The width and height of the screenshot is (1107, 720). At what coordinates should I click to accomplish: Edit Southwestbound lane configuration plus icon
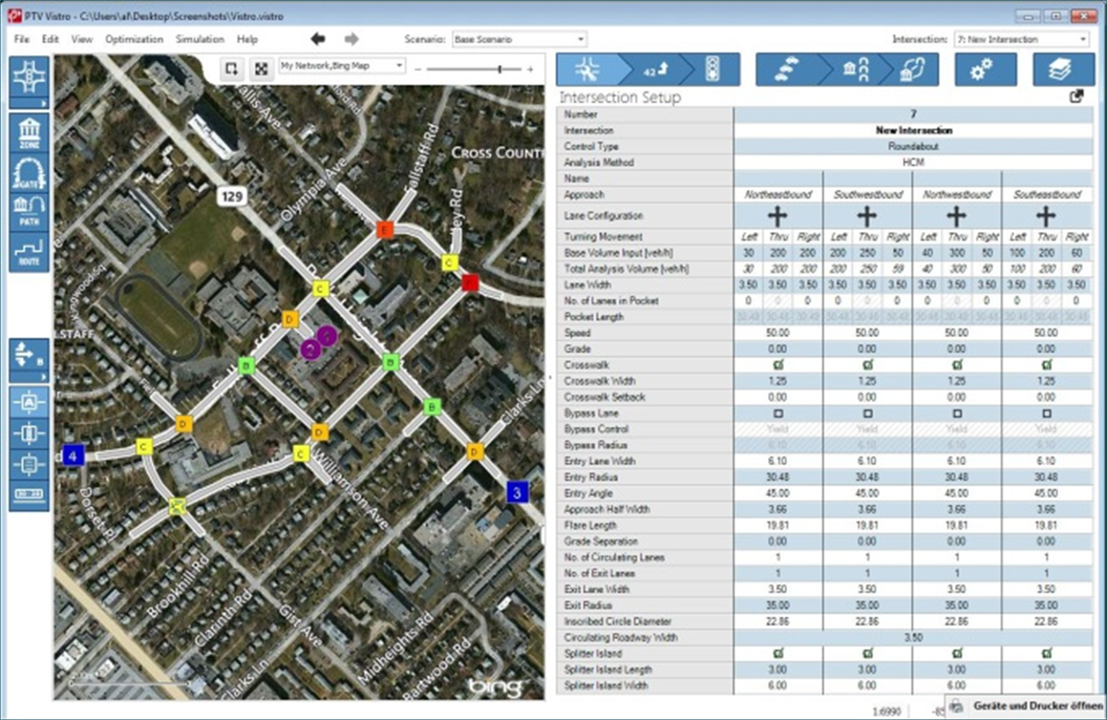[x=867, y=216]
